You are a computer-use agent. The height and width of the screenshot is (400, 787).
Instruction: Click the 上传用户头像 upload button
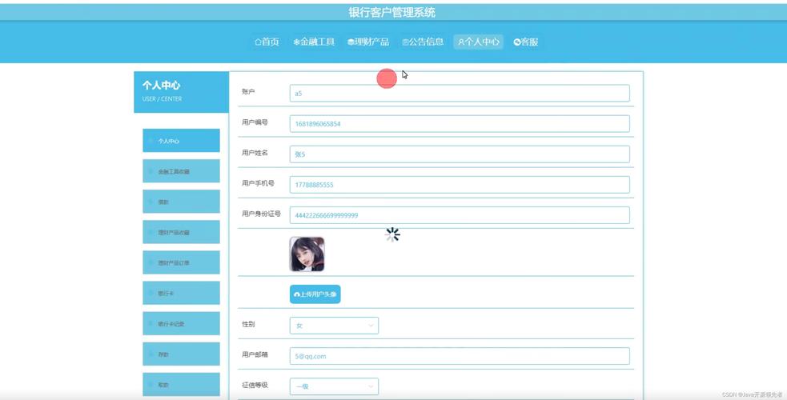coord(315,294)
